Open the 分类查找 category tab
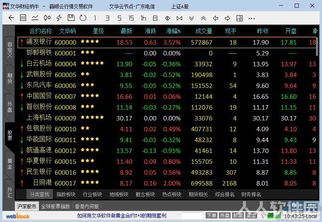 click(x=39, y=194)
